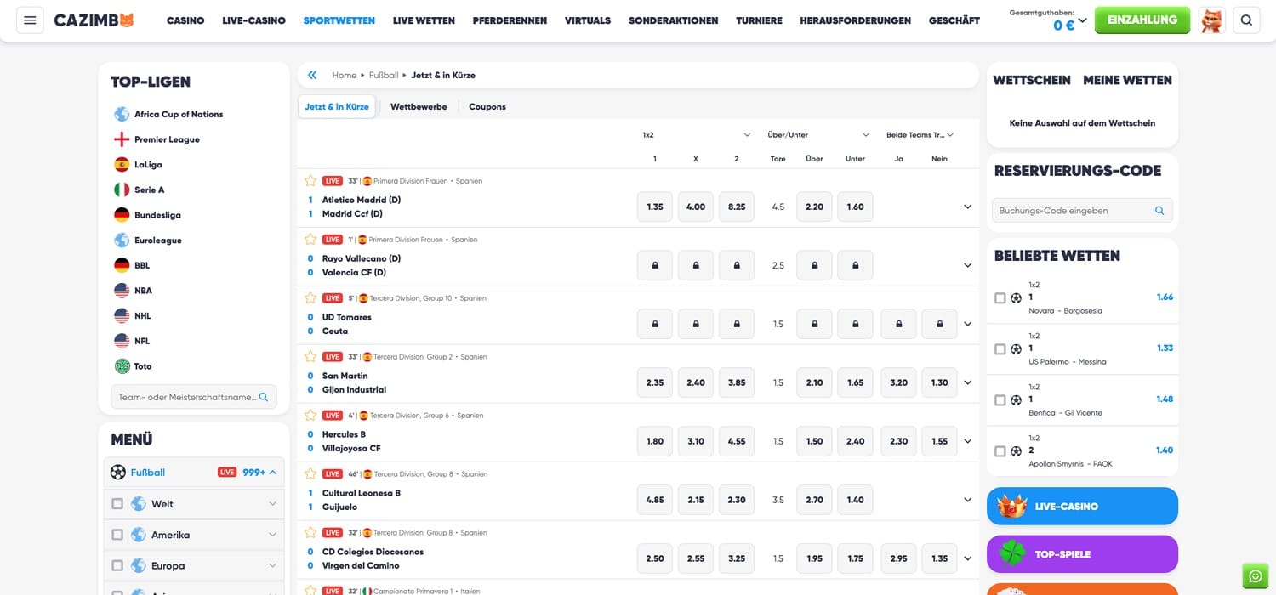
Task: Select 3.85 odds for Gijon Industrial
Action: pyautogui.click(x=737, y=382)
